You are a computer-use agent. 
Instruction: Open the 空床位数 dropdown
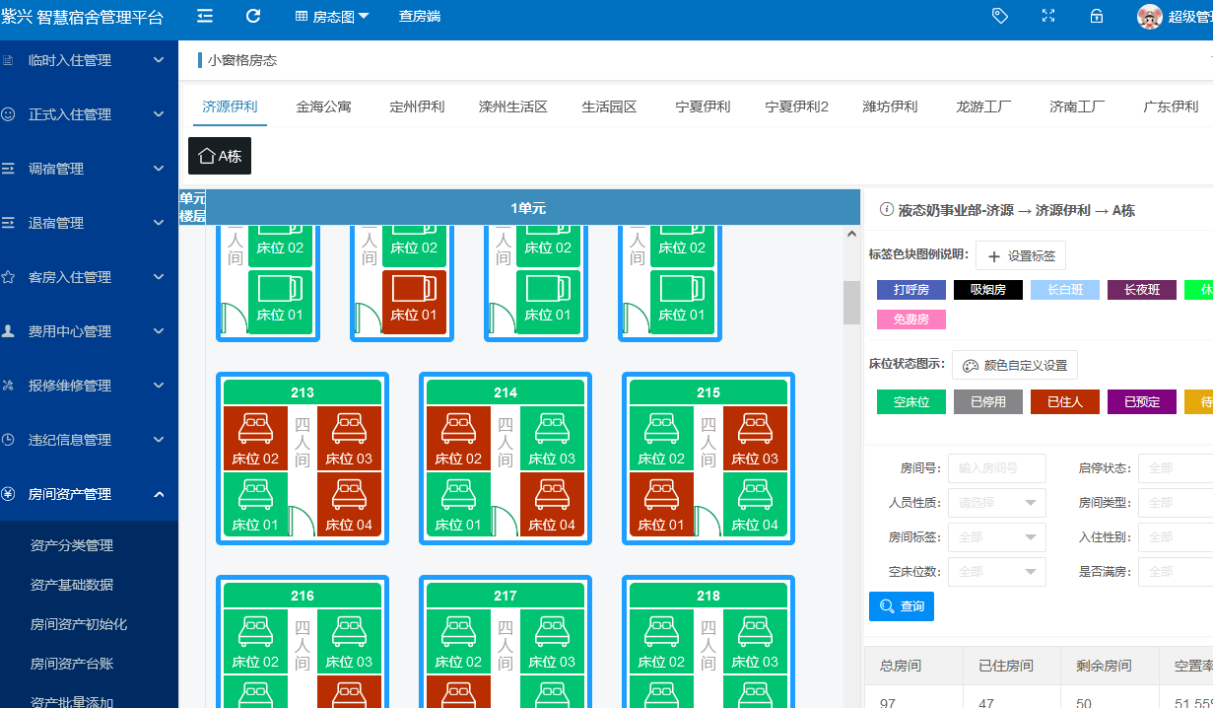tap(996, 572)
